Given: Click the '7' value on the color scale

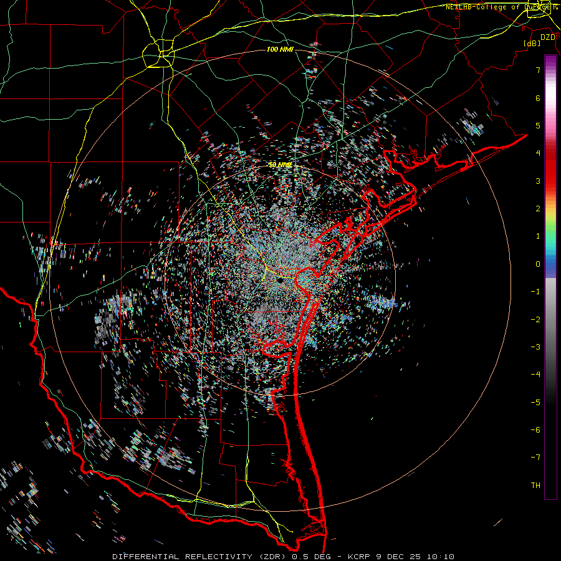Looking at the screenshot, I should click(538, 70).
